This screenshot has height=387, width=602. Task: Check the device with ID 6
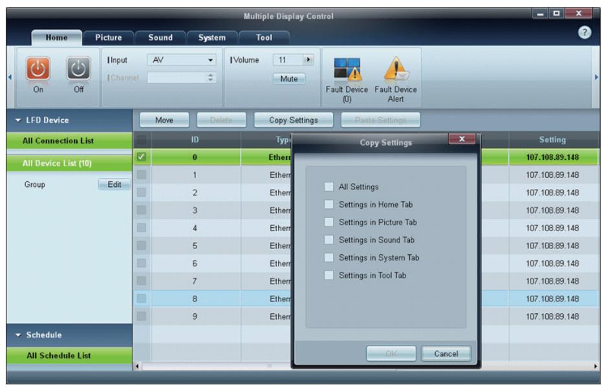[142, 263]
